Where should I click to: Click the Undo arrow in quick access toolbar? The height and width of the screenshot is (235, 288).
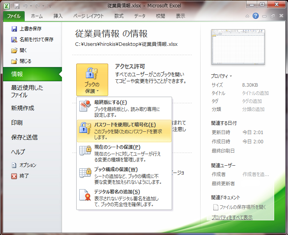(x=25, y=6)
